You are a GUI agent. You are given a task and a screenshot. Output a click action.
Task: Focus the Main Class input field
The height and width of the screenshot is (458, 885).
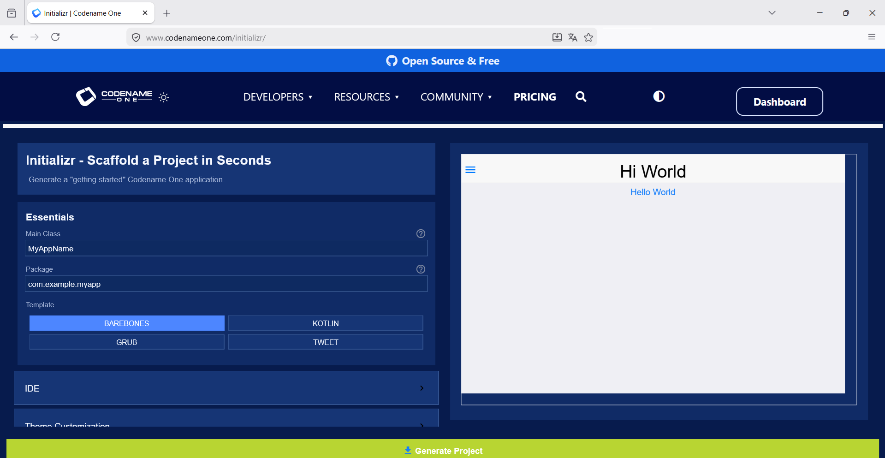226,248
